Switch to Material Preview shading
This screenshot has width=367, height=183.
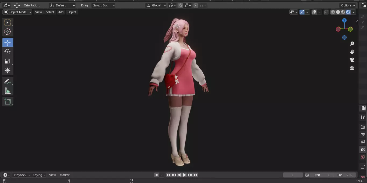click(343, 12)
